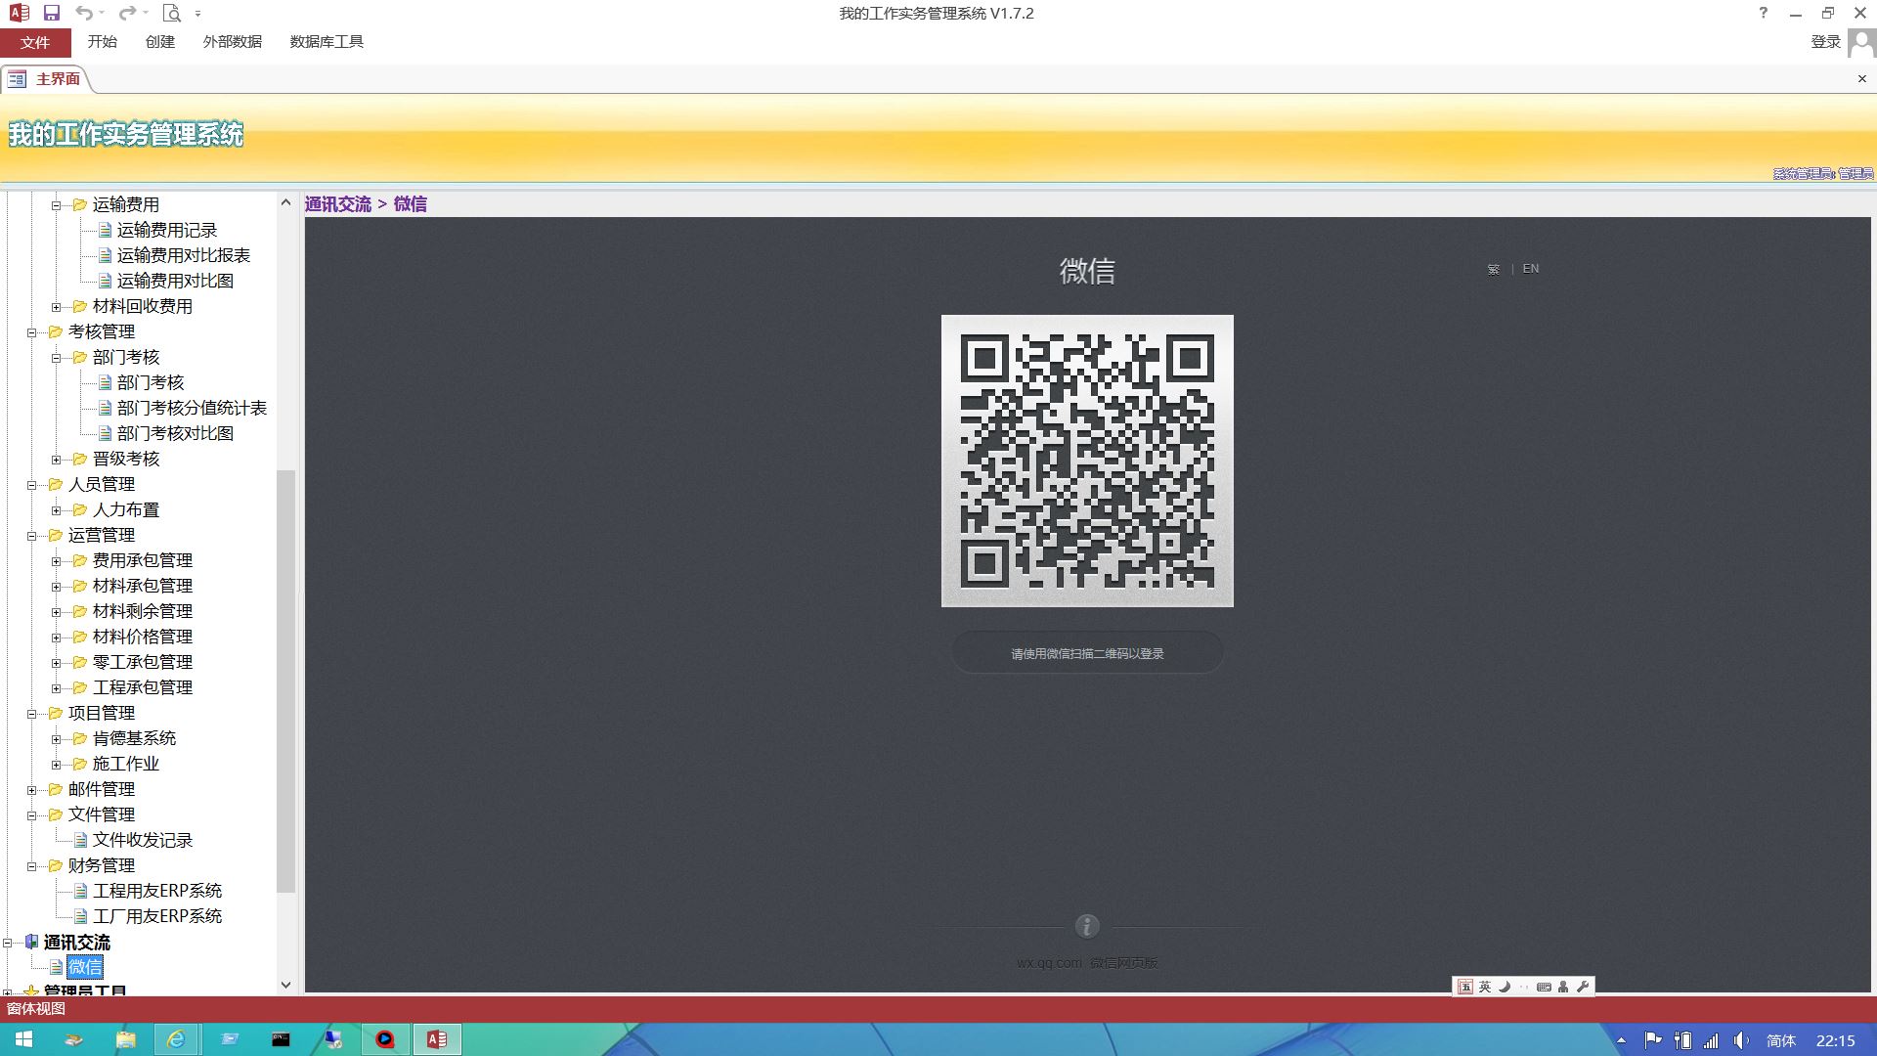Image resolution: width=1877 pixels, height=1056 pixels.
Task: Expand the 邮件管理 folder node
Action: (32, 790)
